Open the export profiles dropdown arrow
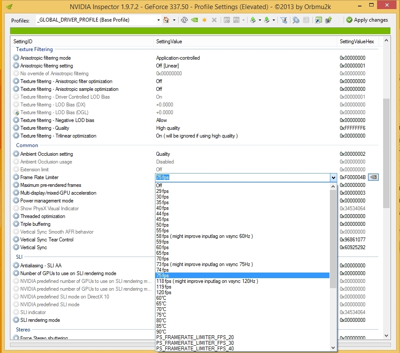Image resolution: width=400 pixels, height=353 pixels. pyautogui.click(x=260, y=20)
